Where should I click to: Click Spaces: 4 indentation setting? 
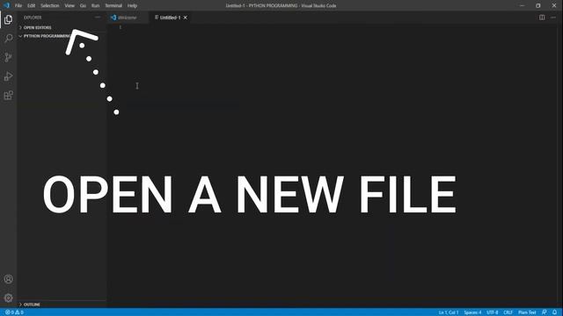coord(472,312)
